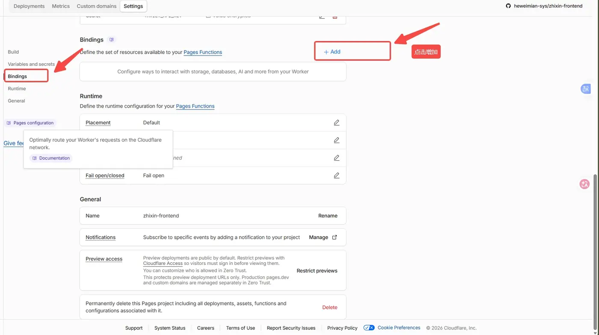
Task: Click the Fail open value text
Action: coord(154,175)
